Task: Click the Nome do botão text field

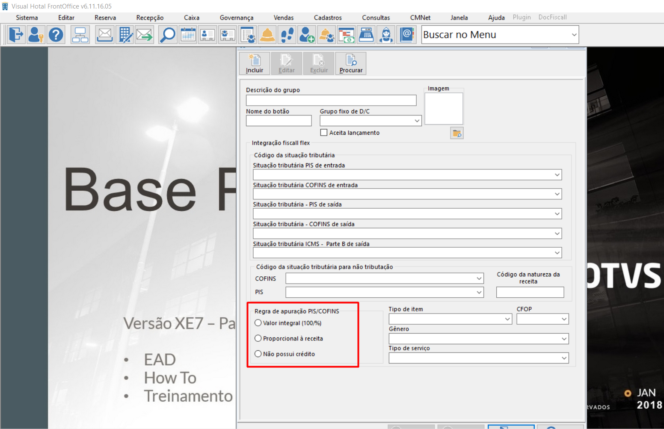Action: pos(279,121)
